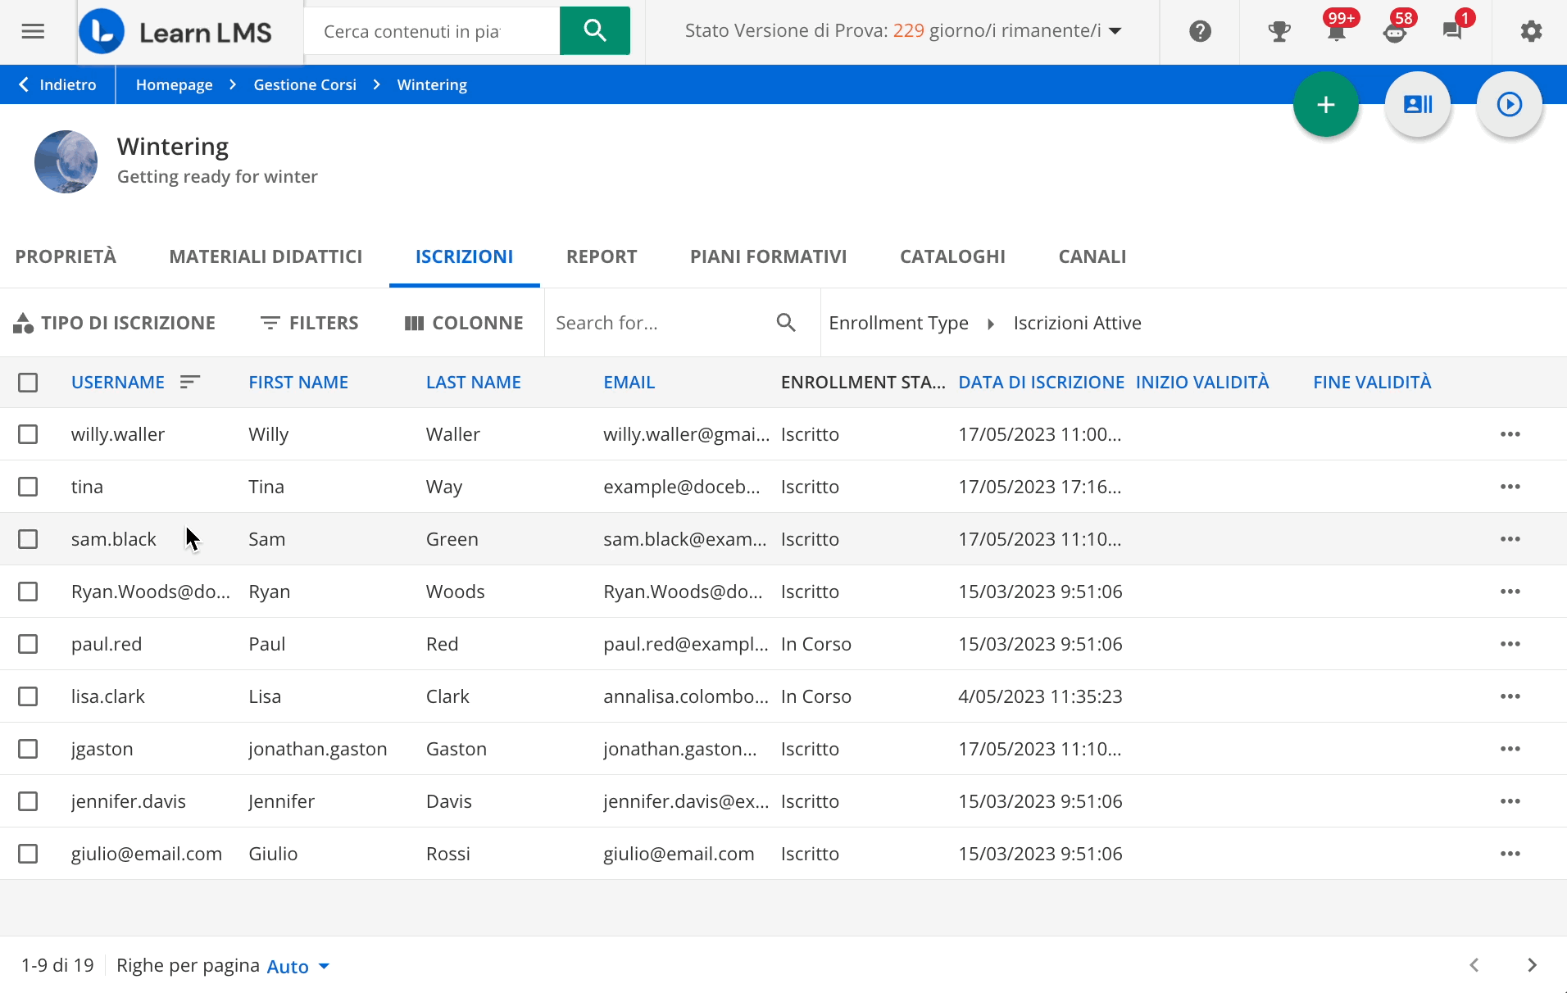The height and width of the screenshot is (993, 1567).
Task: Click the green global search button
Action: [595, 31]
